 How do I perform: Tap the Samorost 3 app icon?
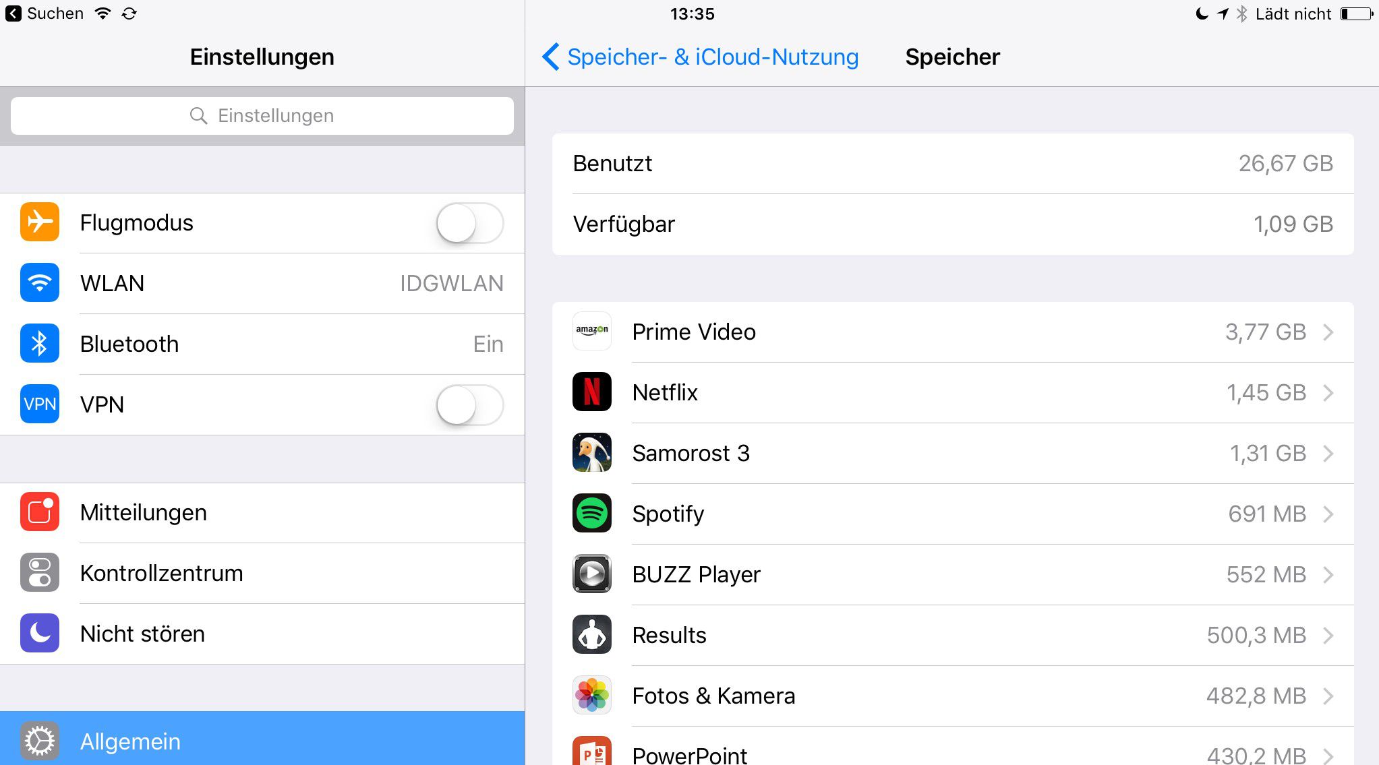tap(591, 452)
